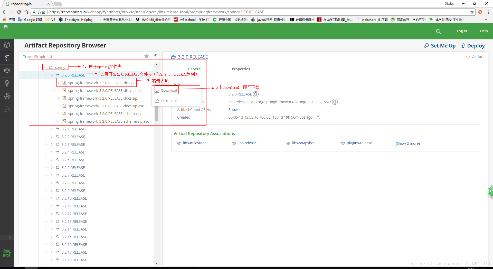The image size is (493, 269).
Task: Show the artifact count and size
Action: [233, 110]
